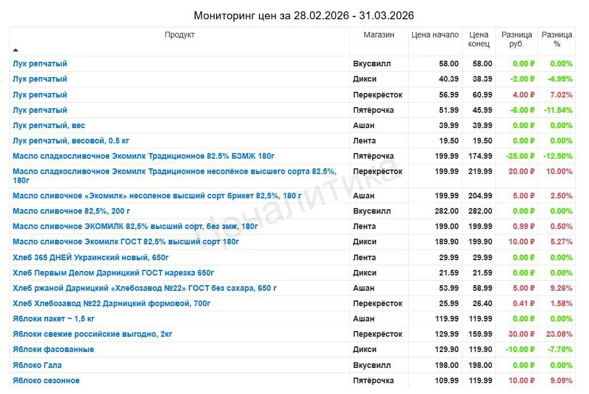Open the Яблоко Гала link

pos(37,366)
